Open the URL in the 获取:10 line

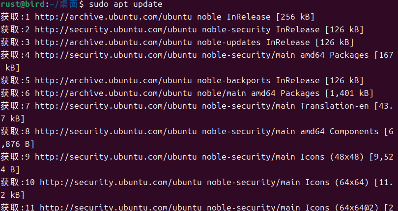coord(121,182)
